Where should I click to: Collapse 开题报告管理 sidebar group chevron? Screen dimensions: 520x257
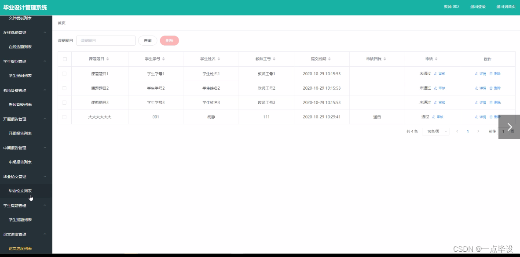pos(45,119)
